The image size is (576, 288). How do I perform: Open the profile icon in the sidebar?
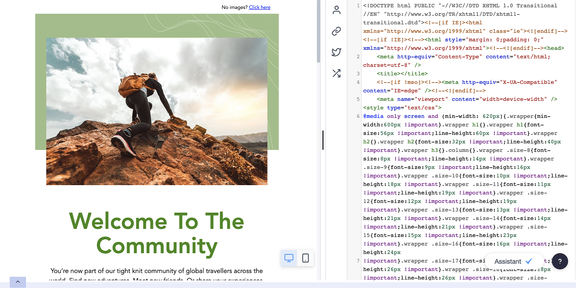point(336,10)
